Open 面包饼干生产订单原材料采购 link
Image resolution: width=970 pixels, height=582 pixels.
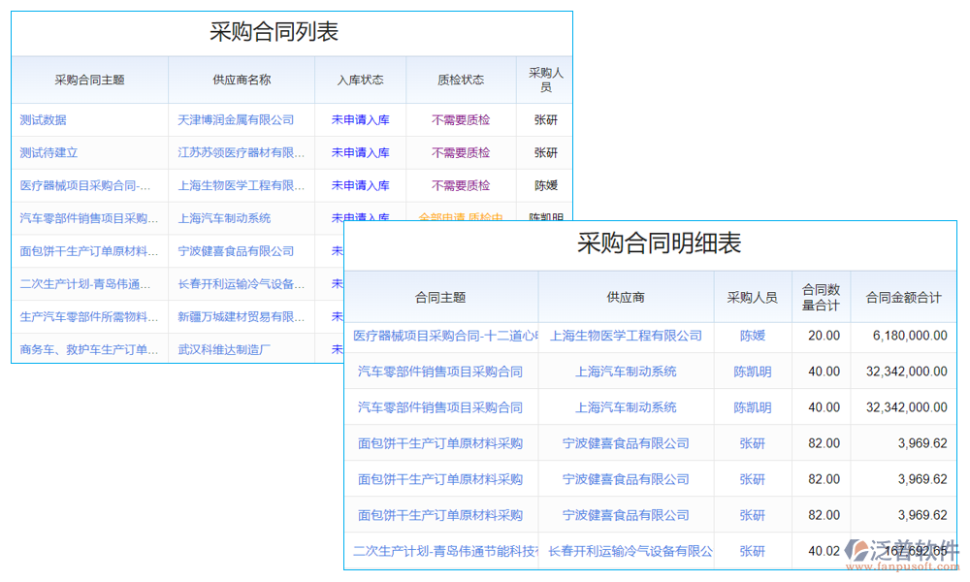(442, 443)
